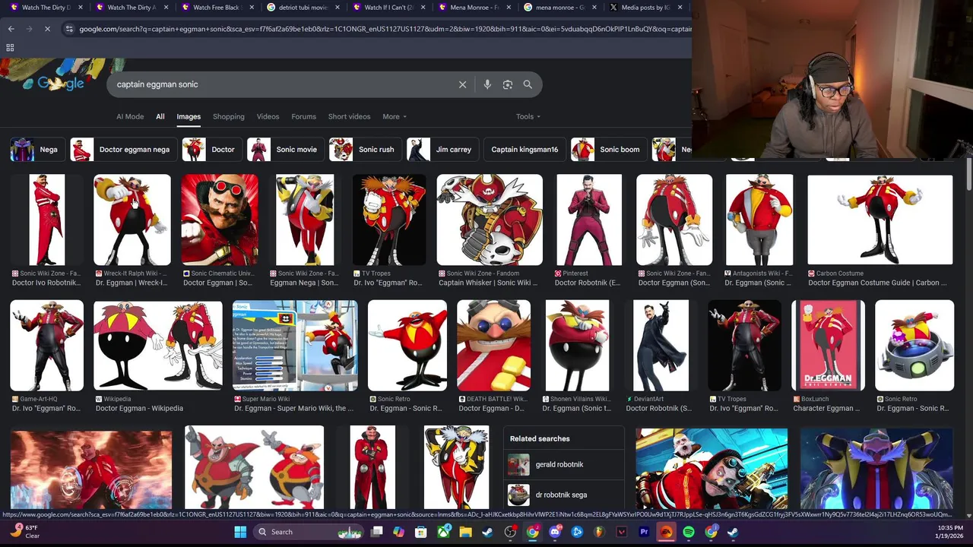Open 'Captain Whisker | Sonic Wiki' result link

[x=488, y=283]
